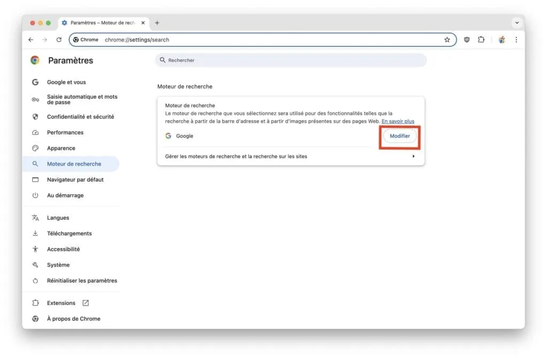
Task: Open the browser three-dot menu
Action: [516, 40]
